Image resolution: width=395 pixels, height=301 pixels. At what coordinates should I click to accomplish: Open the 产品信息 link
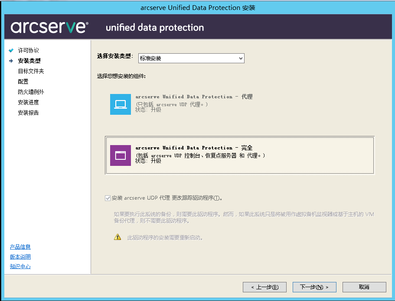tap(20, 247)
